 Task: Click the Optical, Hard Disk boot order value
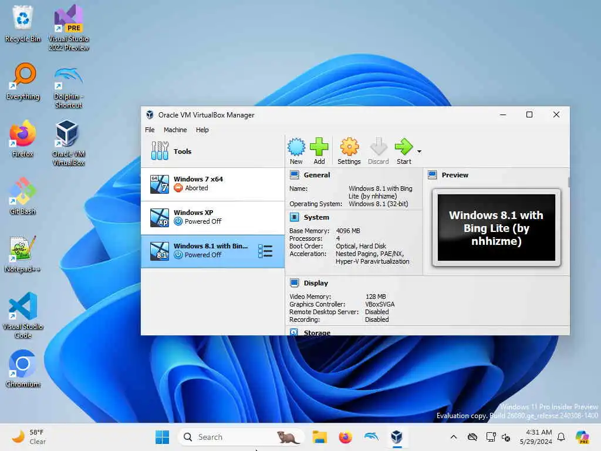click(x=361, y=246)
